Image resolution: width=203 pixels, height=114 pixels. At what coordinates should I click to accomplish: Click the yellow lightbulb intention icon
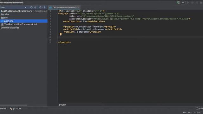tap(61, 35)
